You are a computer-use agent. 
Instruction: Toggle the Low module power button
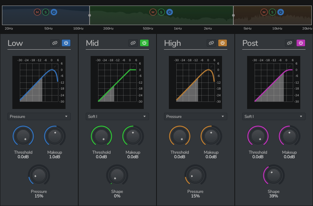66,43
